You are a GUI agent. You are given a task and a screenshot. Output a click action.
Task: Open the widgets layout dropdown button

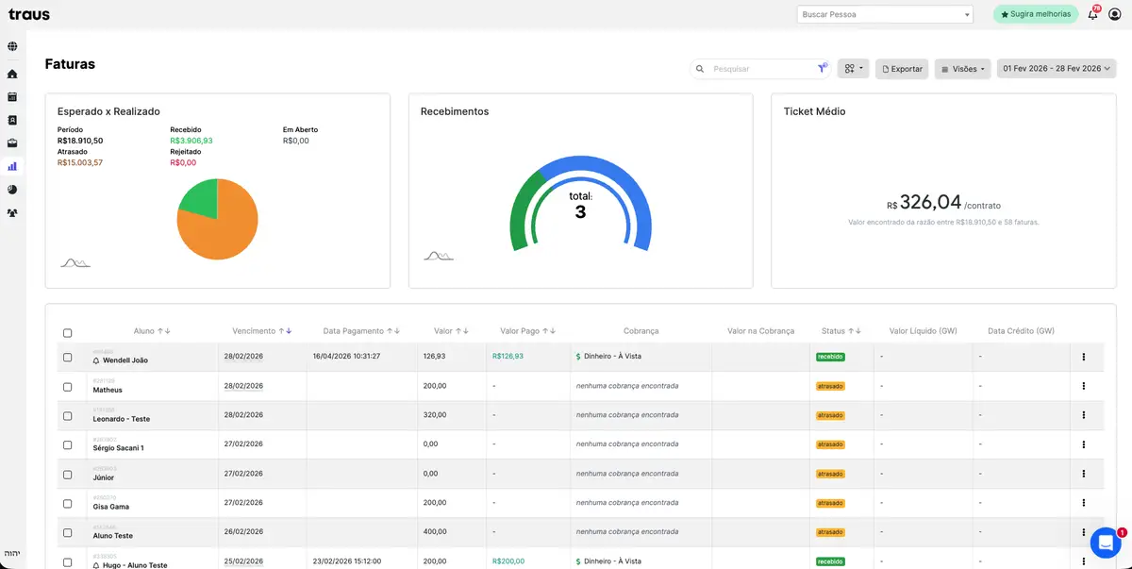click(854, 69)
